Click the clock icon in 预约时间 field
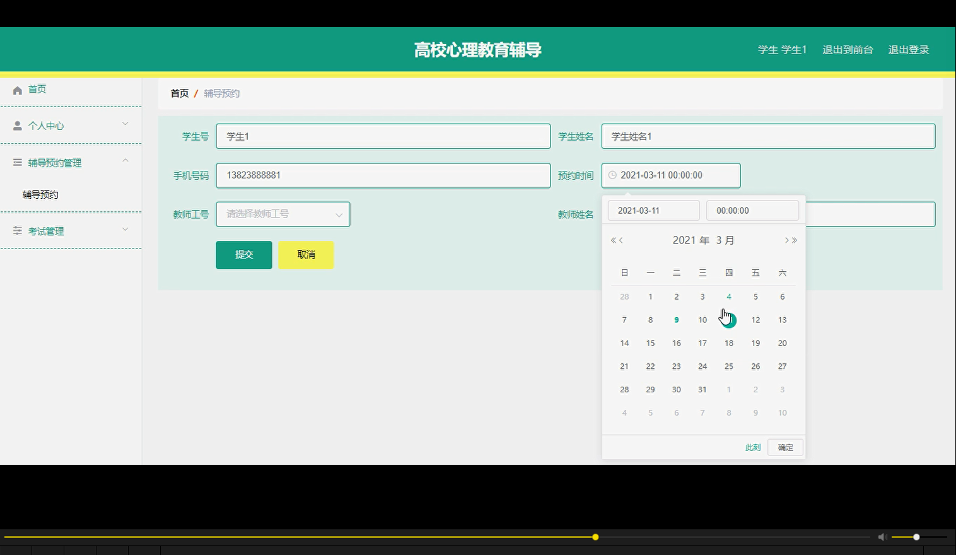956x555 pixels. pyautogui.click(x=612, y=175)
